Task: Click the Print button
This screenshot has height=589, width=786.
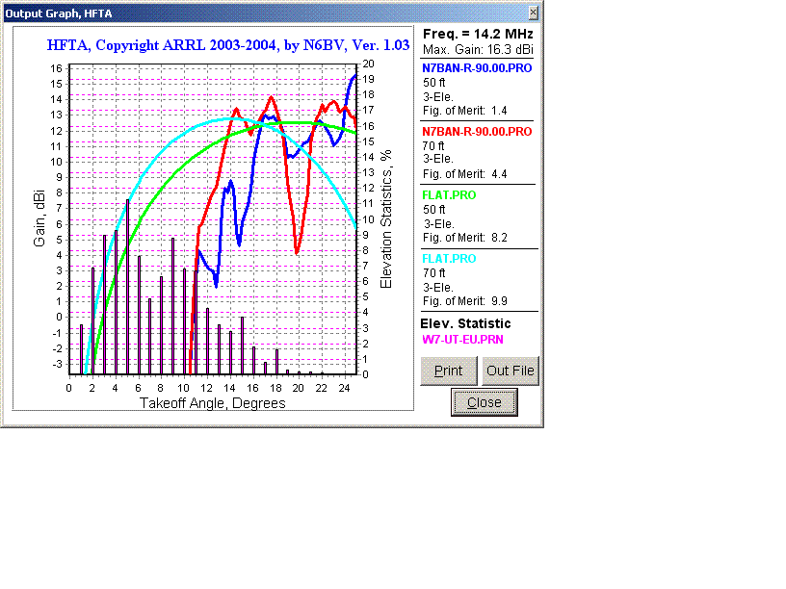Action: (x=449, y=371)
